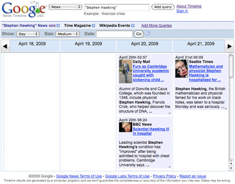This screenshot has height=184, width=235.
Task: Go to earlier dates with left arrow
Action: click(x=5, y=46)
